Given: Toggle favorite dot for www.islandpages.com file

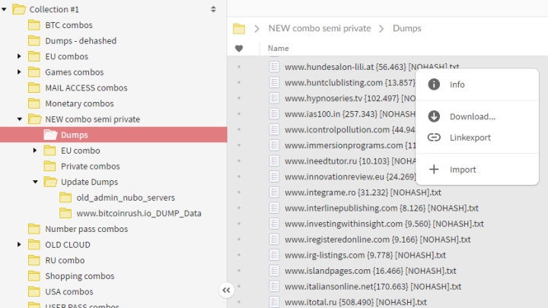Looking at the screenshot, I should [x=239, y=271].
